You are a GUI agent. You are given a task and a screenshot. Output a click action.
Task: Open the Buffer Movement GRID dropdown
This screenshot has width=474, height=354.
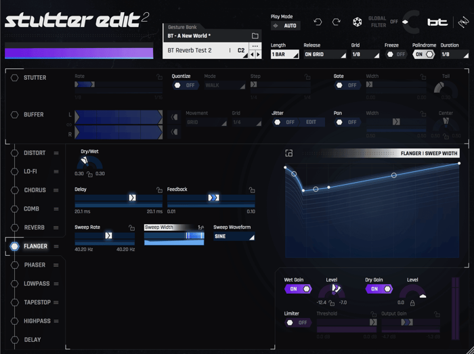(x=206, y=122)
